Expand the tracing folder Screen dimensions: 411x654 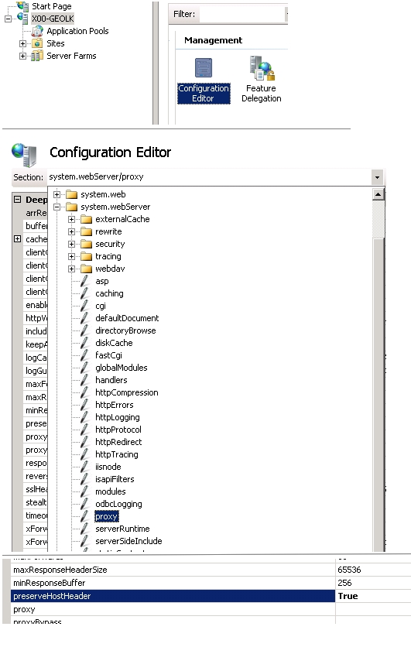pyautogui.click(x=71, y=256)
